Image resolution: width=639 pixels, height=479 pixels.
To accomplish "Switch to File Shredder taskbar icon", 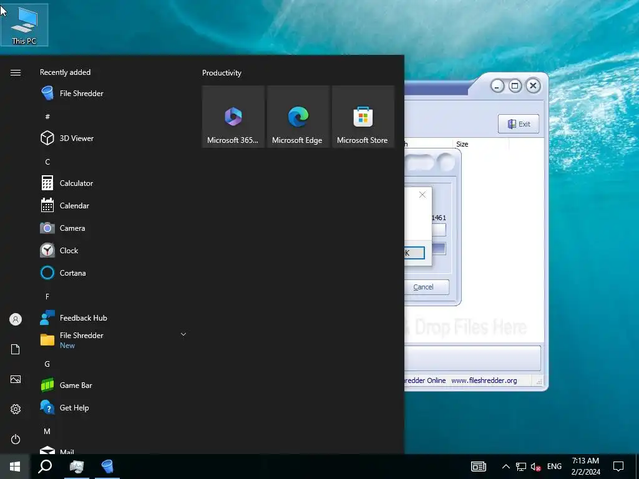I will [107, 467].
